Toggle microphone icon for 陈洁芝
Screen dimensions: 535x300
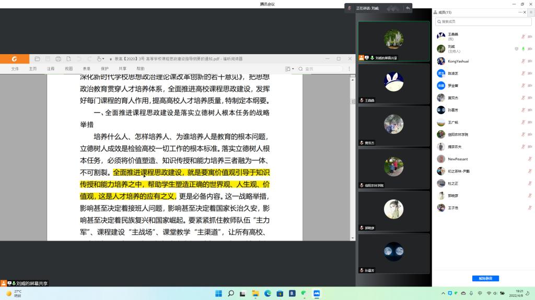coord(523,73)
